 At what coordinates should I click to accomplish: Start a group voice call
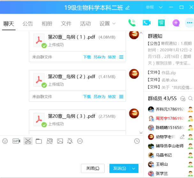click(x=132, y=23)
